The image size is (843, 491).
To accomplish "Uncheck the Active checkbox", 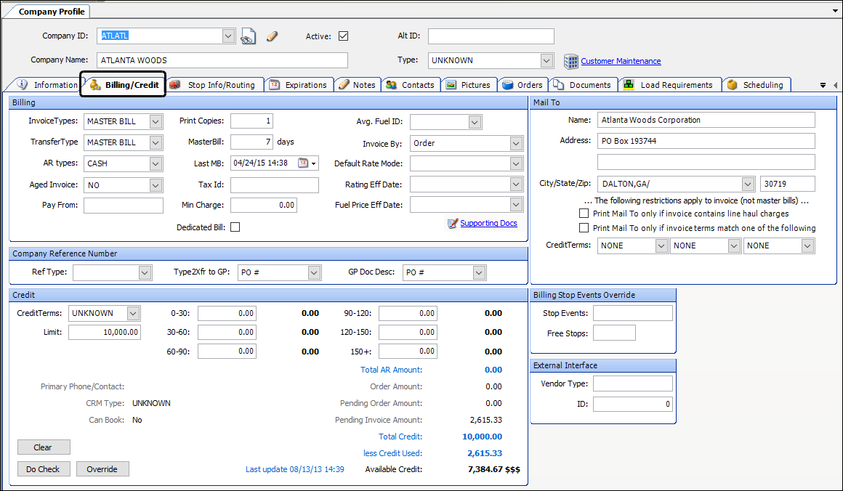I will tap(344, 36).
